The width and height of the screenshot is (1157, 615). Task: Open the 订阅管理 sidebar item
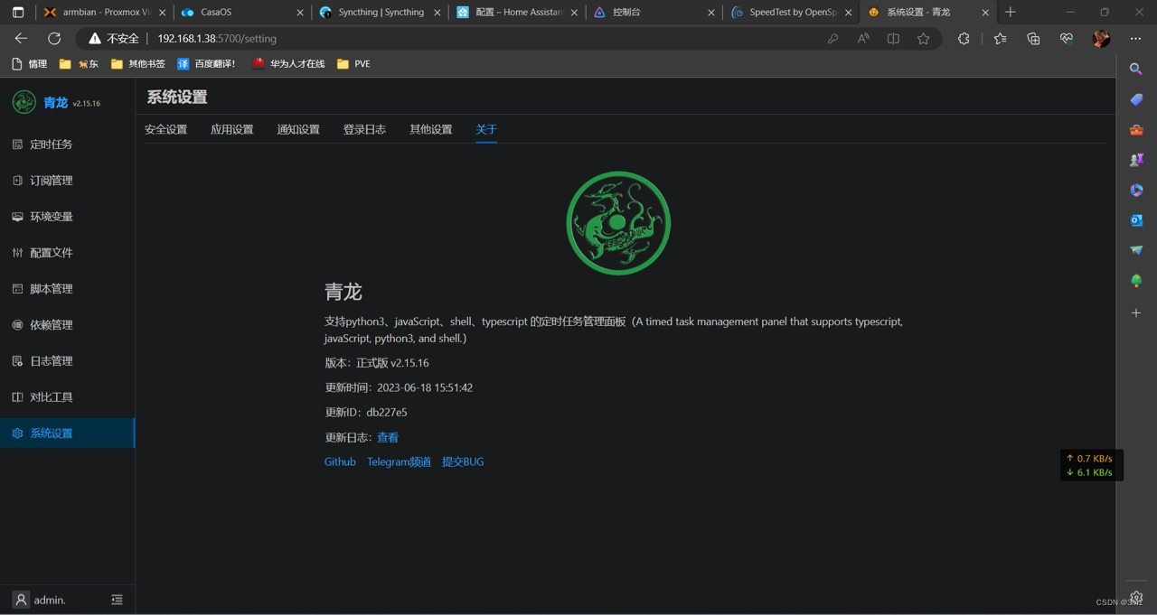[x=67, y=181]
